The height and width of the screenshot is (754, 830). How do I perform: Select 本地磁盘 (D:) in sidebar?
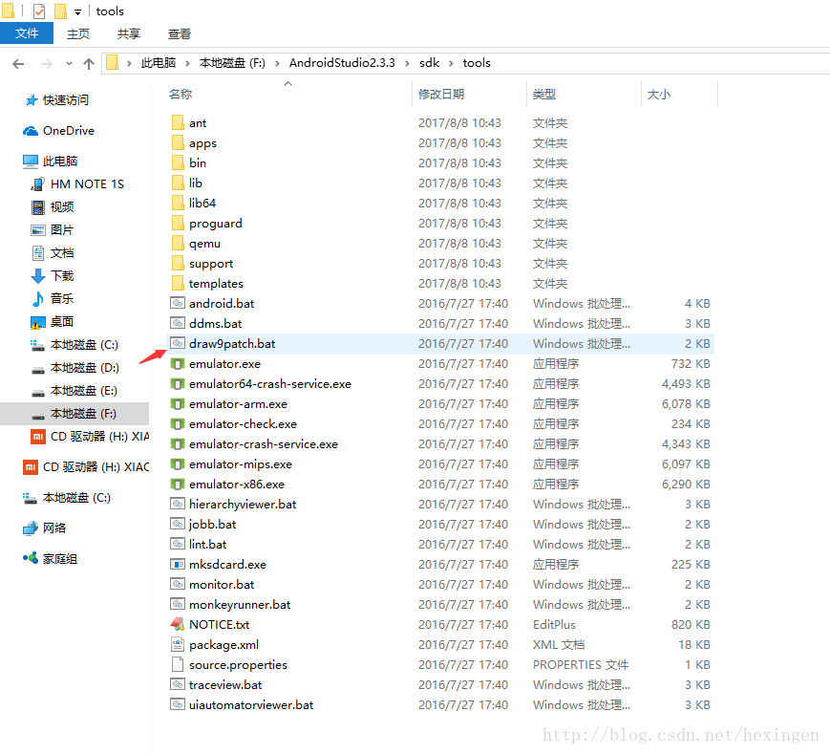(85, 368)
